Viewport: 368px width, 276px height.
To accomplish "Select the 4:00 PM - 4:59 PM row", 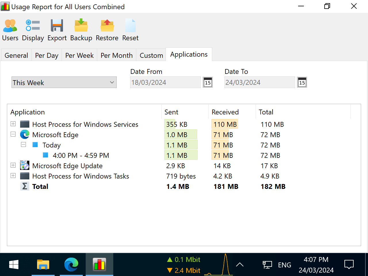I will pyautogui.click(x=81, y=156).
